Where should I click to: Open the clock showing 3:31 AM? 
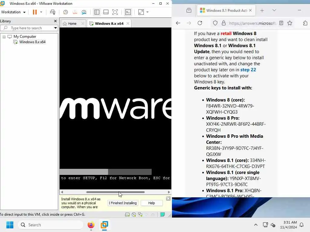click(x=289, y=225)
